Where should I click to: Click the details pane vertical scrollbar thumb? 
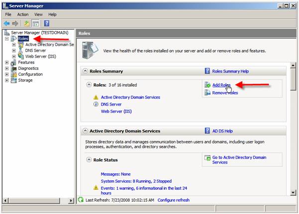293,79
